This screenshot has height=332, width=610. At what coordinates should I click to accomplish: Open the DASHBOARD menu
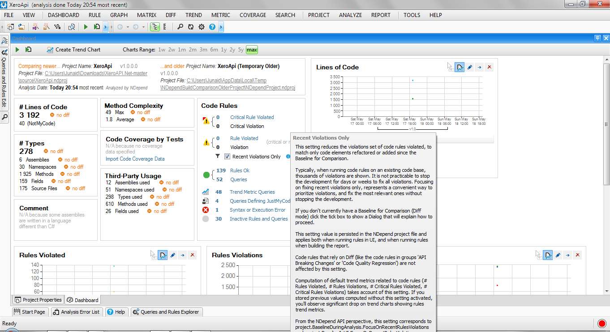(64, 15)
